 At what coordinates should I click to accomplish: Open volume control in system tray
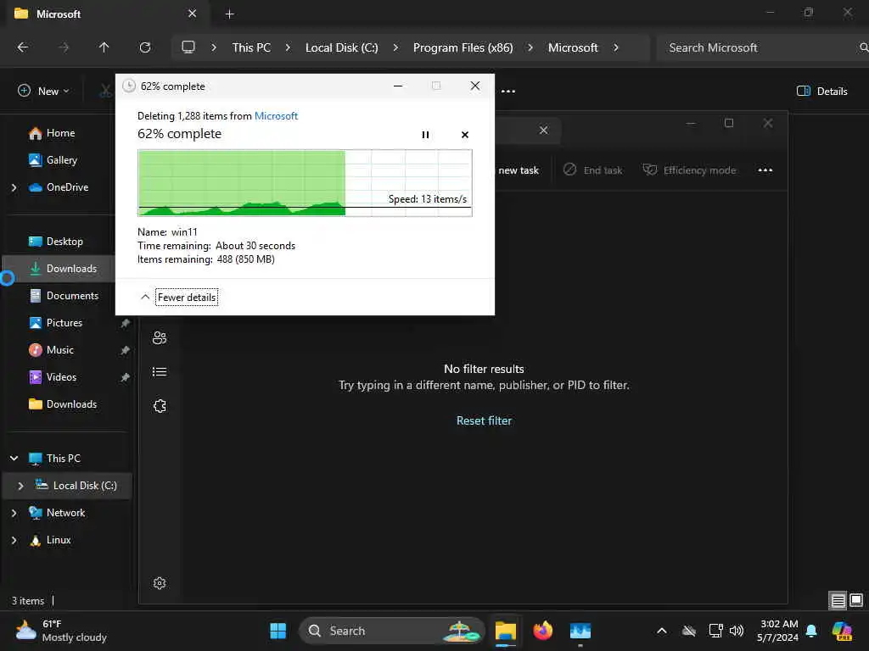pyautogui.click(x=737, y=631)
